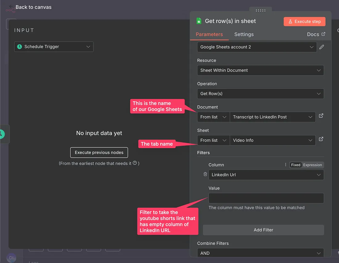Switch Column mode to Fixed

pos(296,165)
